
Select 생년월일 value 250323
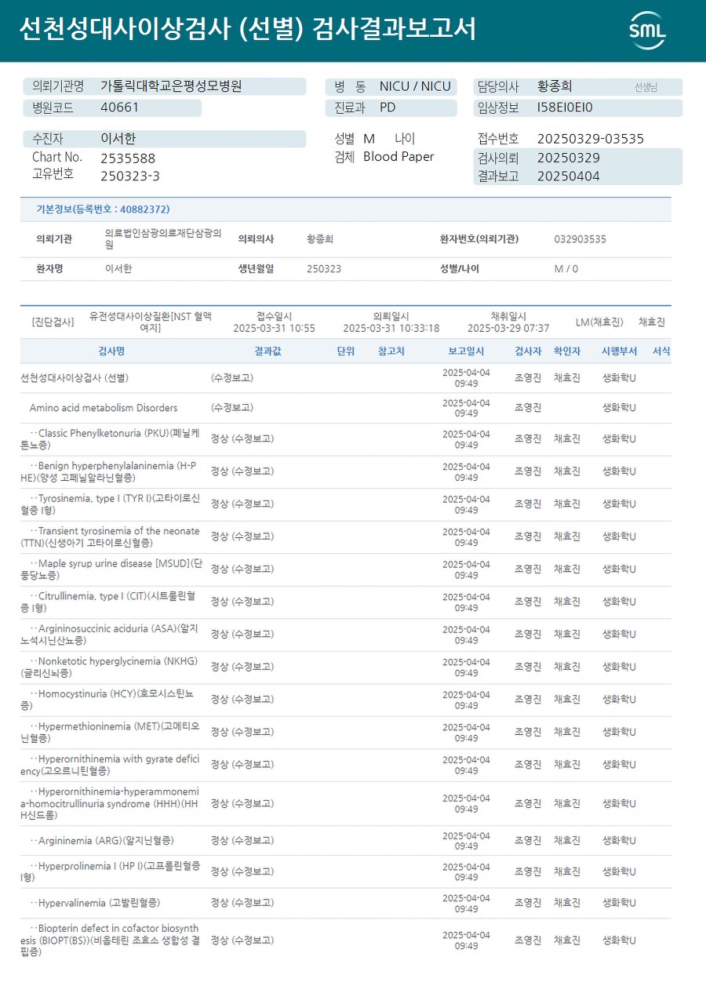coord(324,268)
